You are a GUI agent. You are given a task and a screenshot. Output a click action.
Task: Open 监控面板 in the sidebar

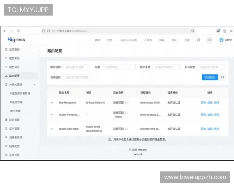coord(20,49)
